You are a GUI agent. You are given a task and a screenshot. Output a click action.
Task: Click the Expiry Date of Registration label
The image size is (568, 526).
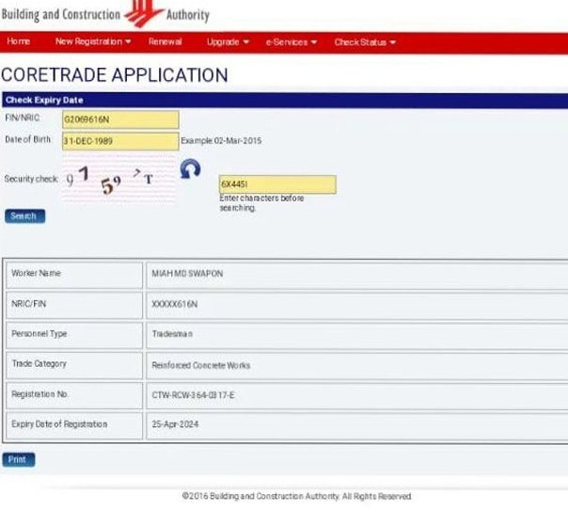click(x=59, y=424)
